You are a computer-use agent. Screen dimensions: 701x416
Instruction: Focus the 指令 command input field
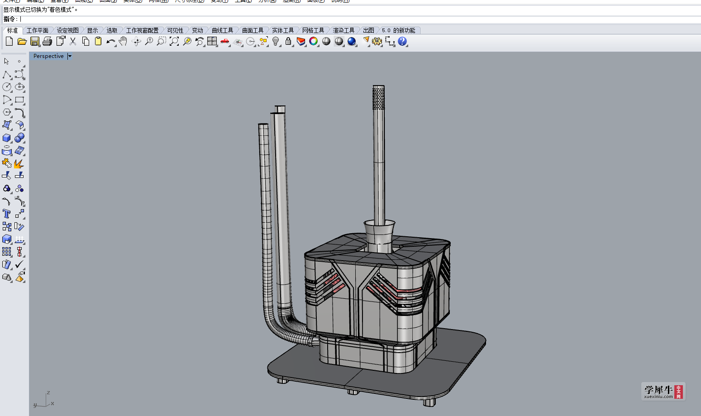coord(360,19)
